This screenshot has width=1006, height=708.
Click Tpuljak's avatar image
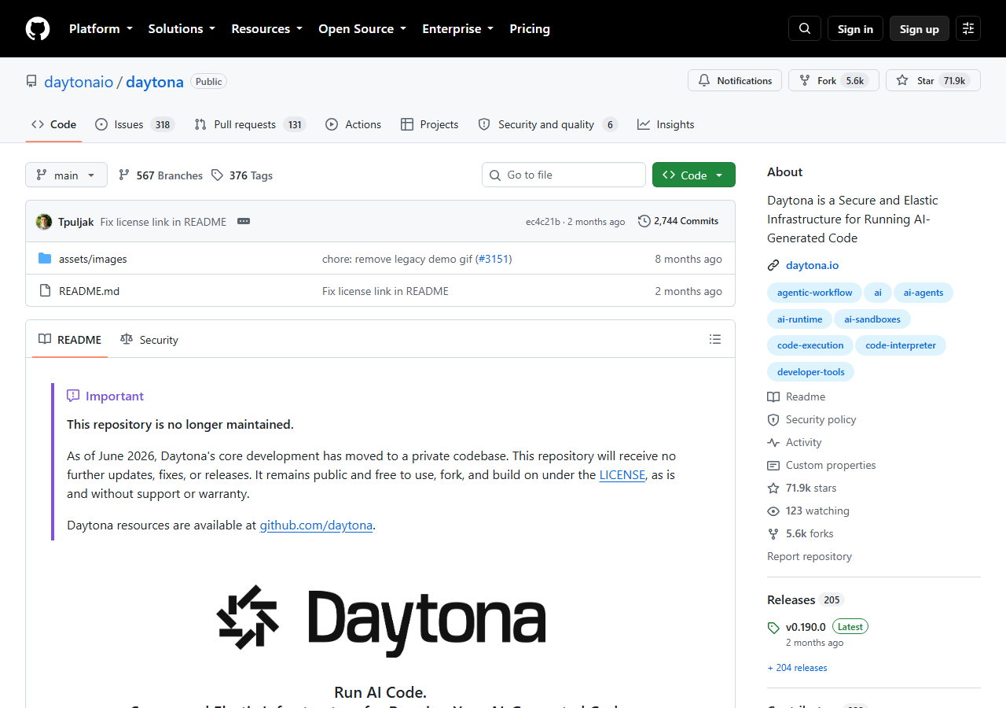coord(44,222)
